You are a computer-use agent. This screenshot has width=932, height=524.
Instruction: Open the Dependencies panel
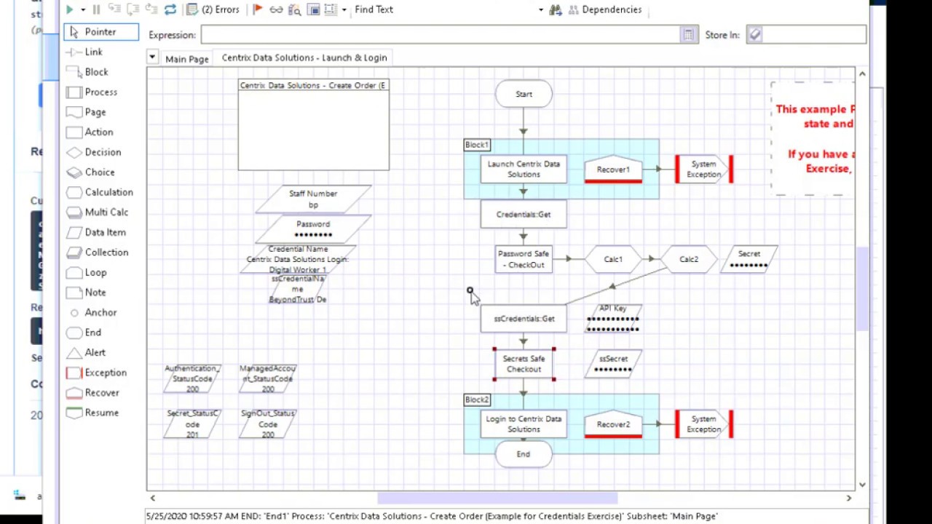(x=604, y=9)
